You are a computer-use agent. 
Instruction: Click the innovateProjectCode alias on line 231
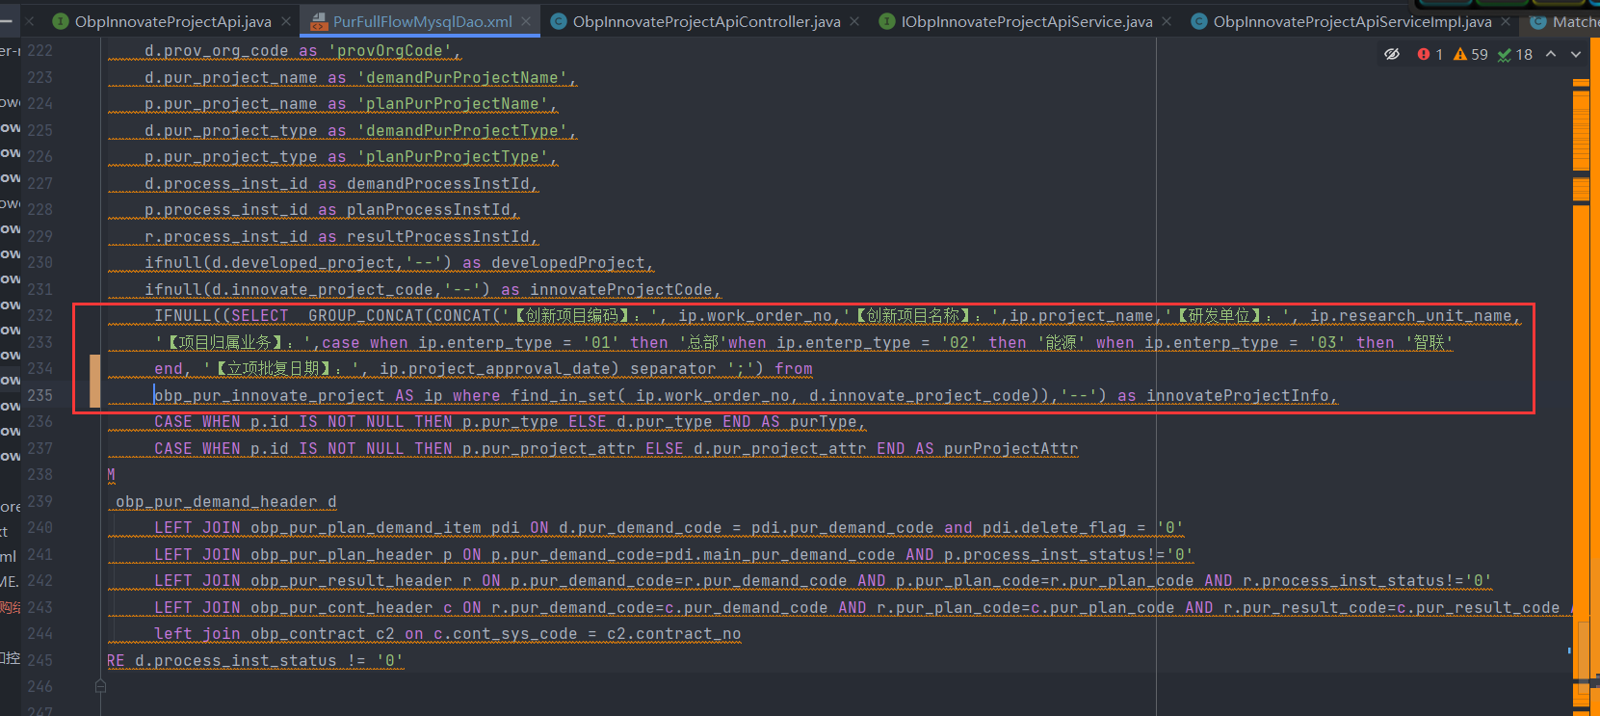621,290
